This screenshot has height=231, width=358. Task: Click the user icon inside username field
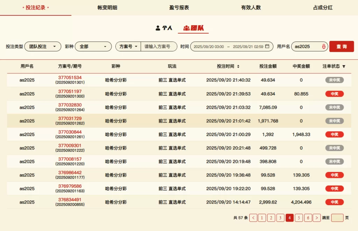click(x=323, y=46)
